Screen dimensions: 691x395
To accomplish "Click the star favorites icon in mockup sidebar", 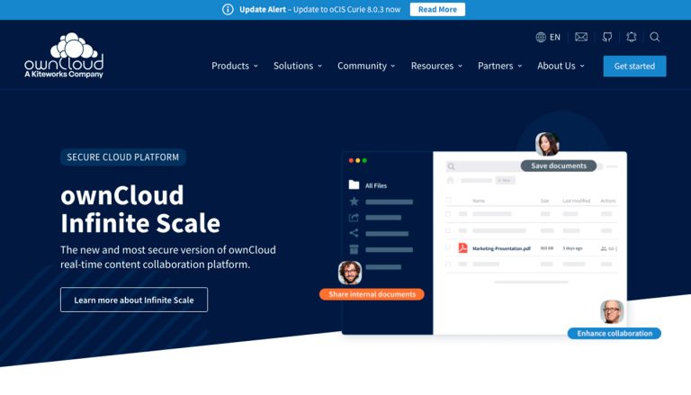I will 354,202.
